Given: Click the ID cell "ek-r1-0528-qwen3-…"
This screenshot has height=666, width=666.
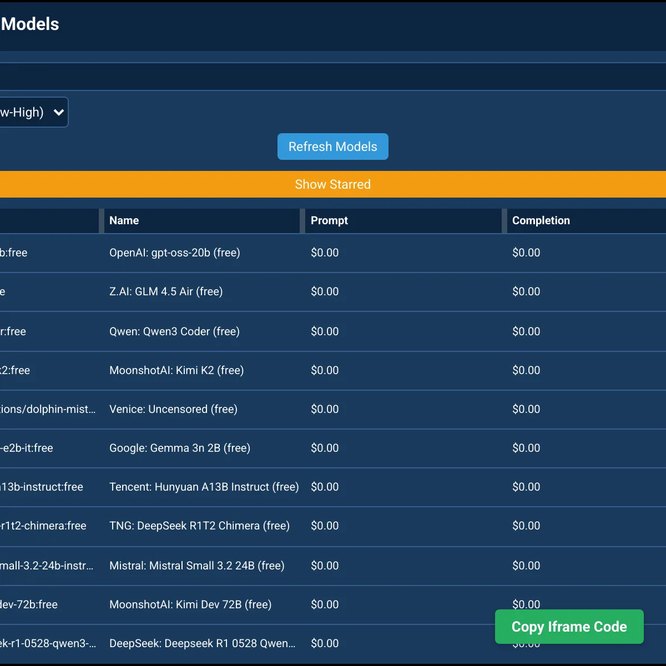Looking at the screenshot, I should [48, 643].
